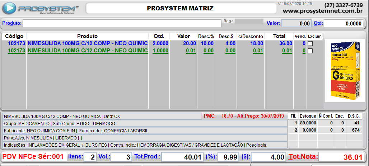The image size is (369, 166).
Task: Click the Indicações info line
Action: 145,145
